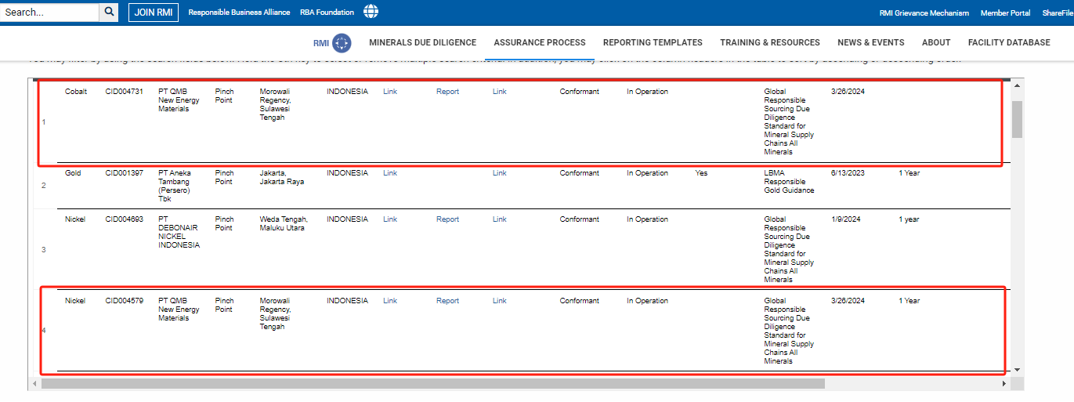Open the Reporting Templates menu
Screen dimensions: 1074x402
(x=652, y=43)
